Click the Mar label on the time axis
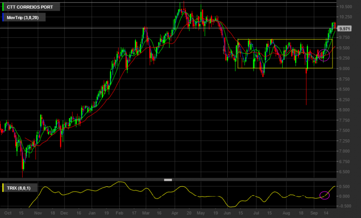The image size is (361, 218). click(146, 213)
